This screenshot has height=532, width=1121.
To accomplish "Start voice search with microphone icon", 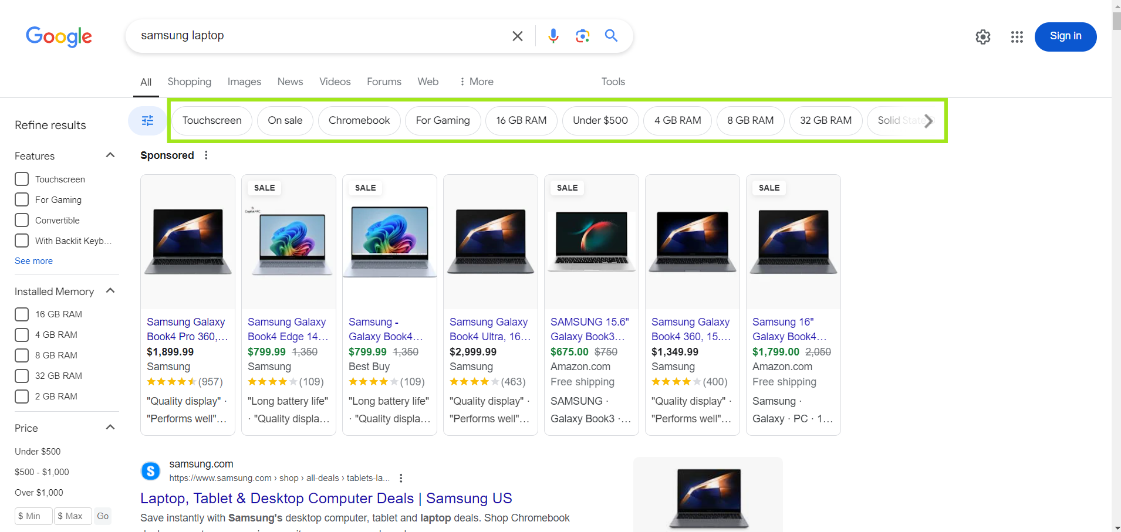I will (553, 36).
